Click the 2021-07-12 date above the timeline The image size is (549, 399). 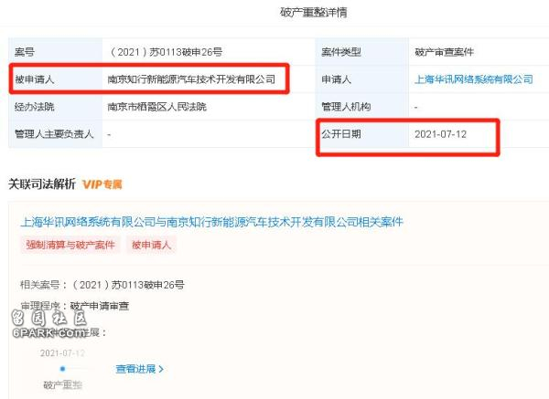click(x=62, y=353)
